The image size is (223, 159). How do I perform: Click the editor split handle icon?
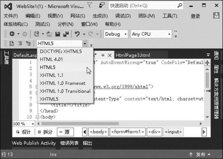pos(207,63)
